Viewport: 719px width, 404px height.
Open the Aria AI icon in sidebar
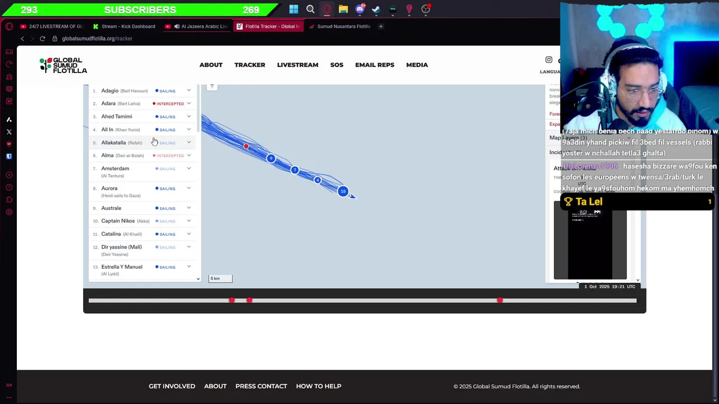click(x=9, y=120)
